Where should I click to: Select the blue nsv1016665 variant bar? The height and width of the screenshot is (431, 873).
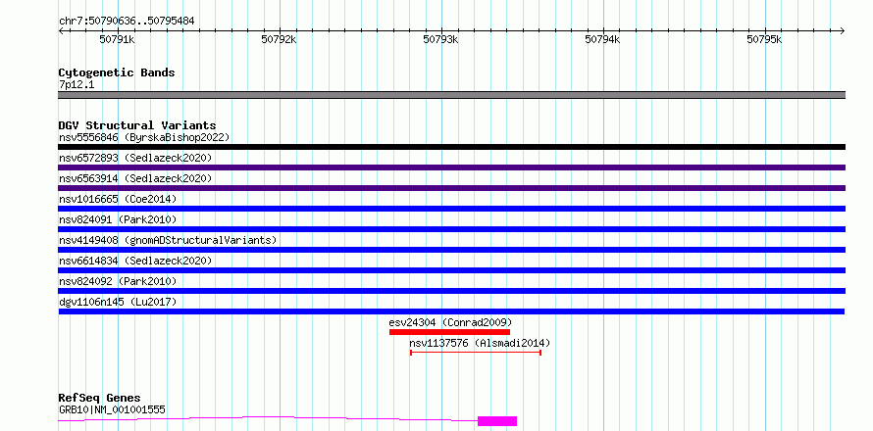coord(451,209)
